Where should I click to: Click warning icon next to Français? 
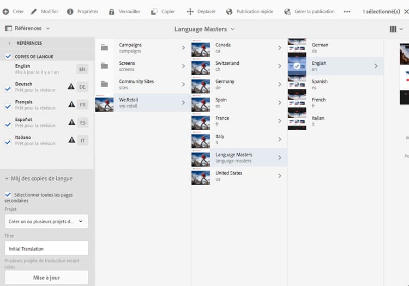point(71,104)
